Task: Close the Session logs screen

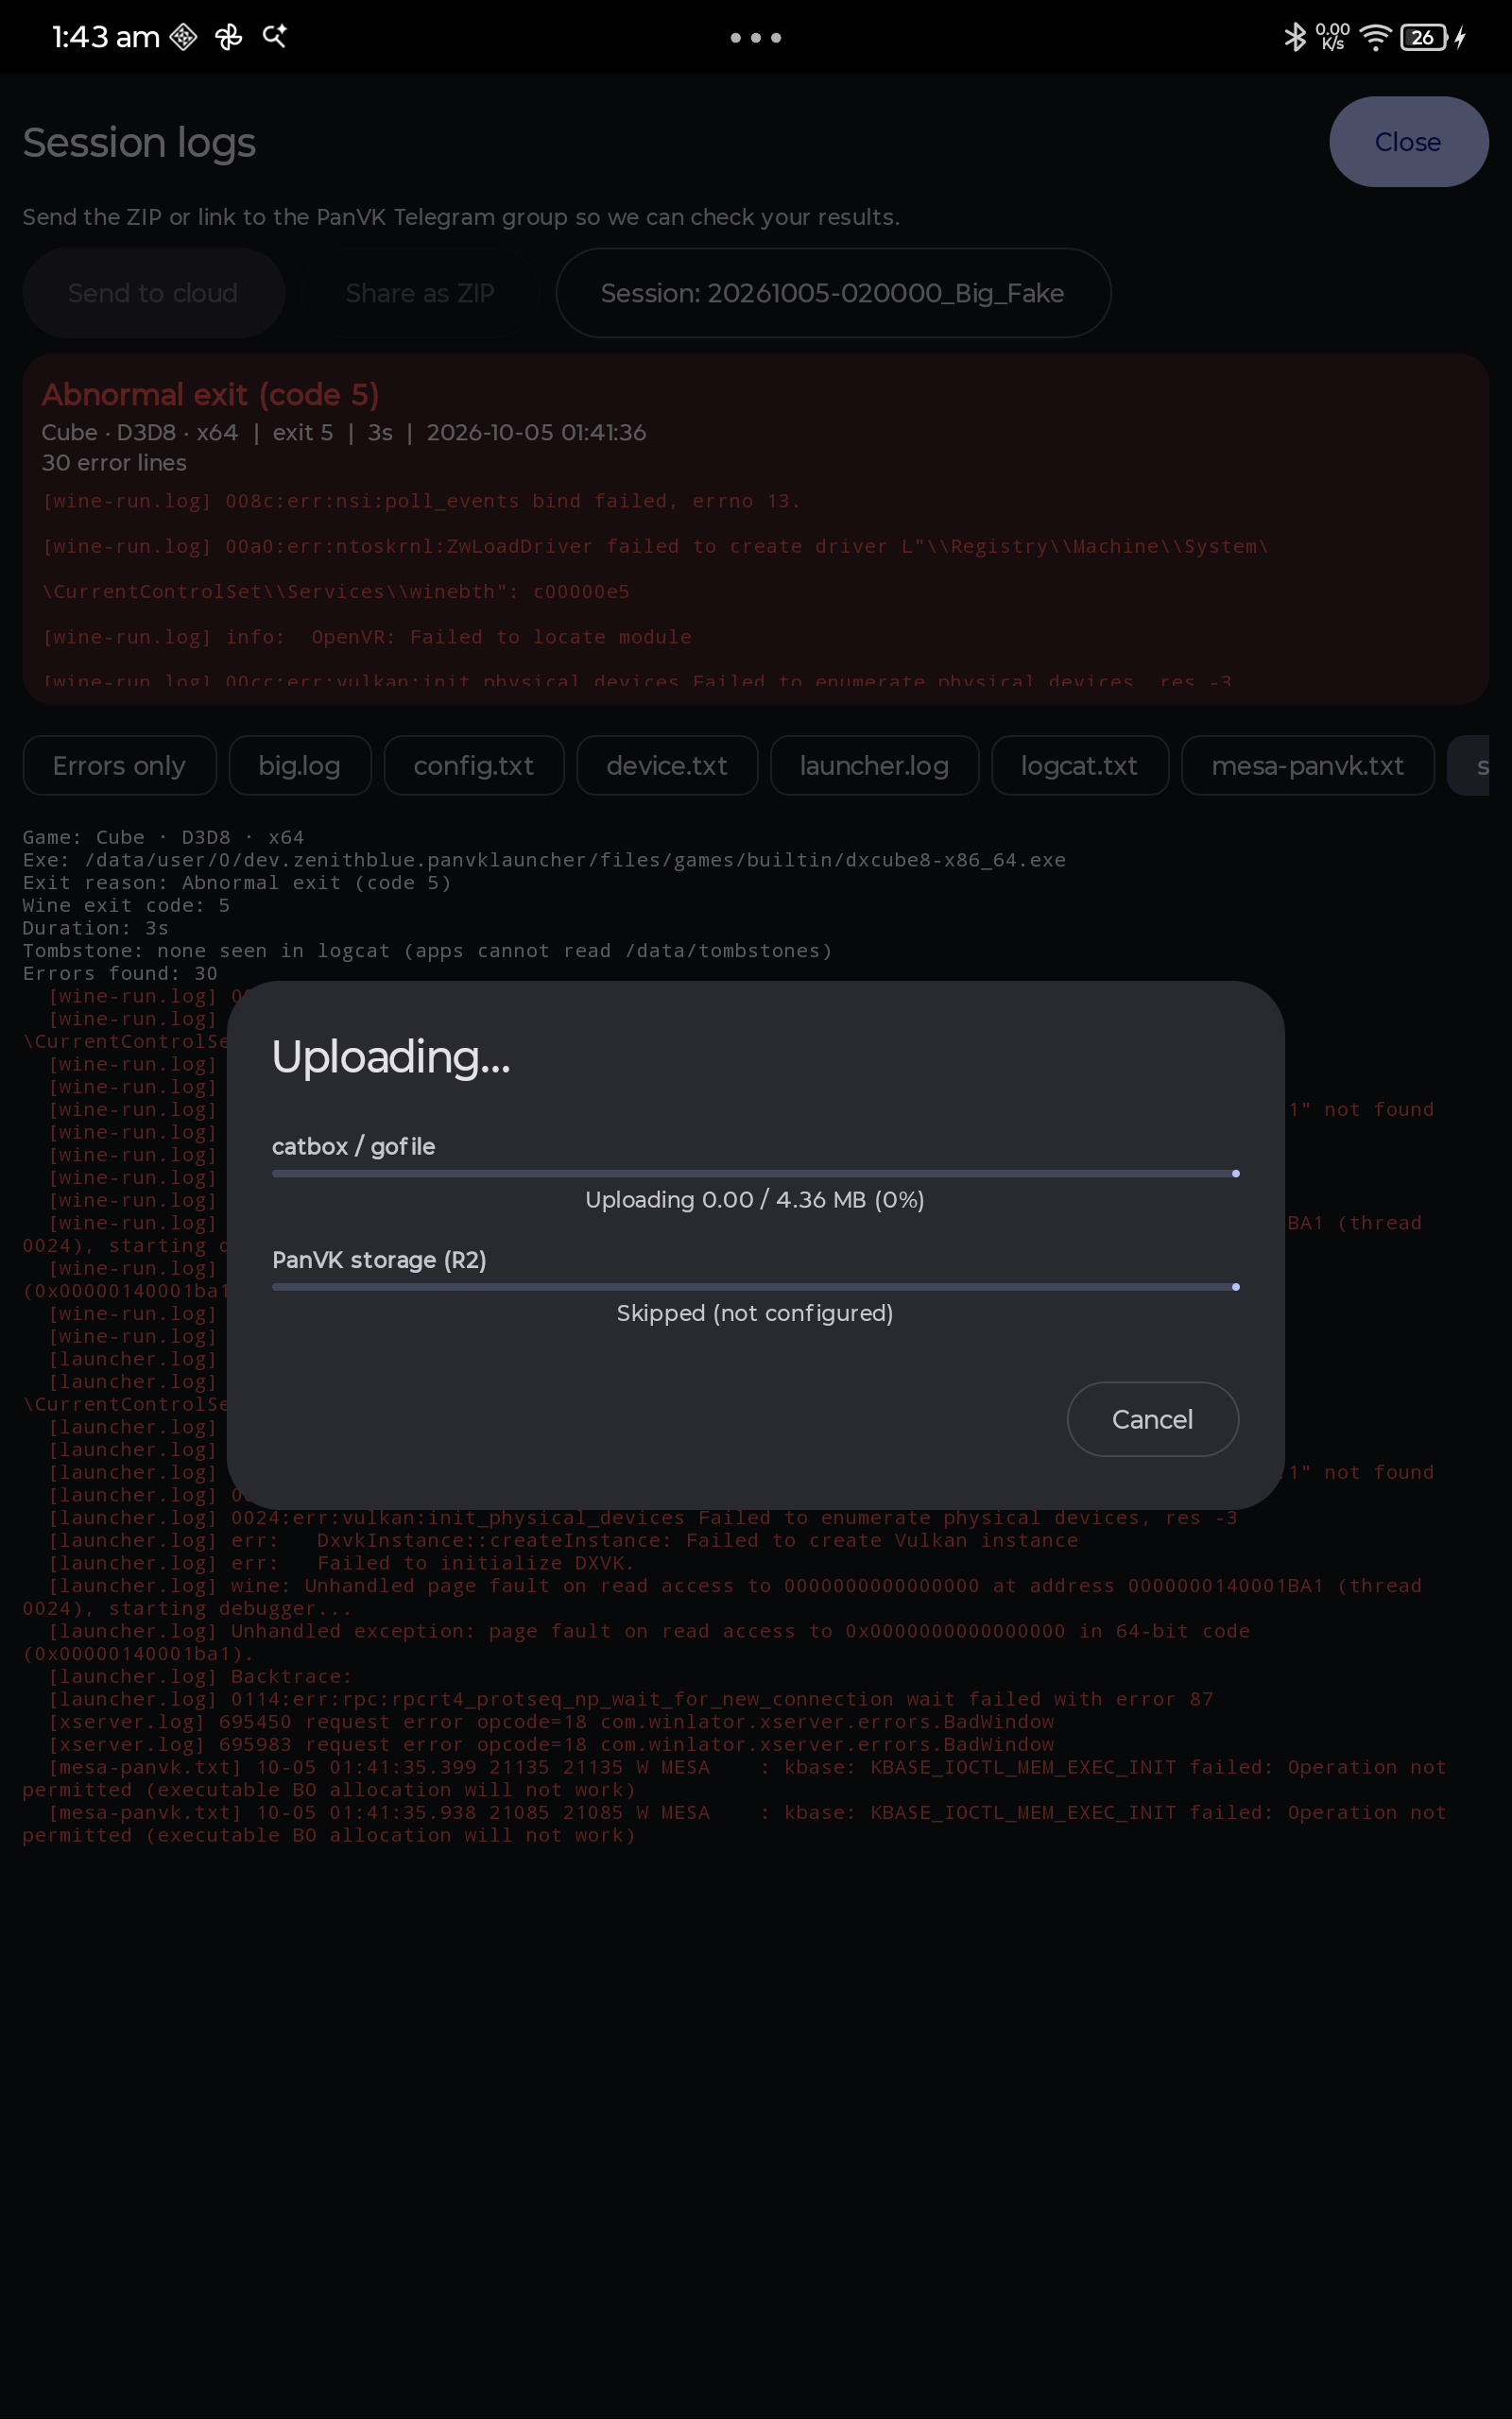Action: coord(1408,142)
